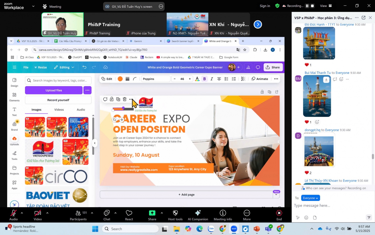Open the Poppins font dropdown

tap(155, 79)
